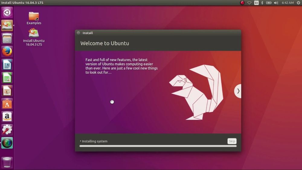Open the En keyboard layout indicator
302x170 pixels.
coord(256,3)
